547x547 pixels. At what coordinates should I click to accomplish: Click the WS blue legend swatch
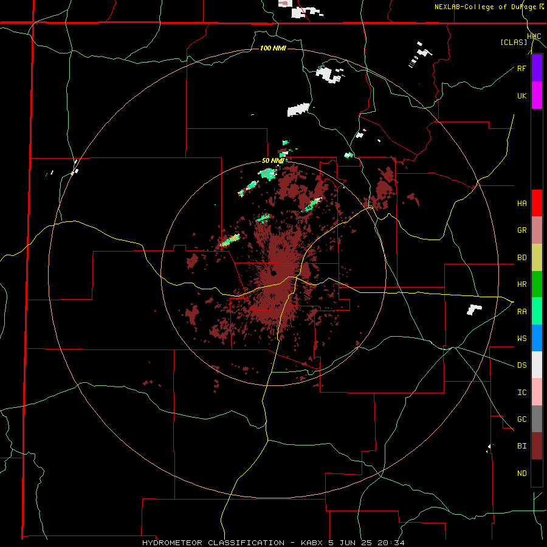coord(537,338)
